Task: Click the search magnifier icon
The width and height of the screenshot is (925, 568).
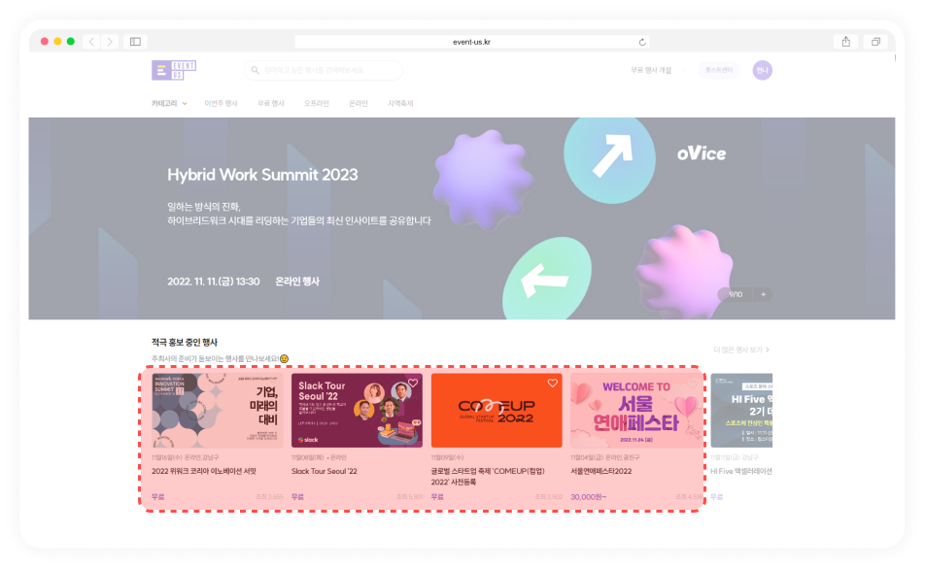Action: (256, 70)
